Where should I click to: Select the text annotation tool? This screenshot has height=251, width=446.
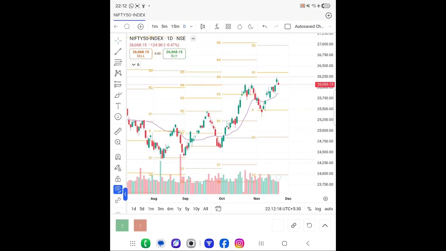coord(118,106)
